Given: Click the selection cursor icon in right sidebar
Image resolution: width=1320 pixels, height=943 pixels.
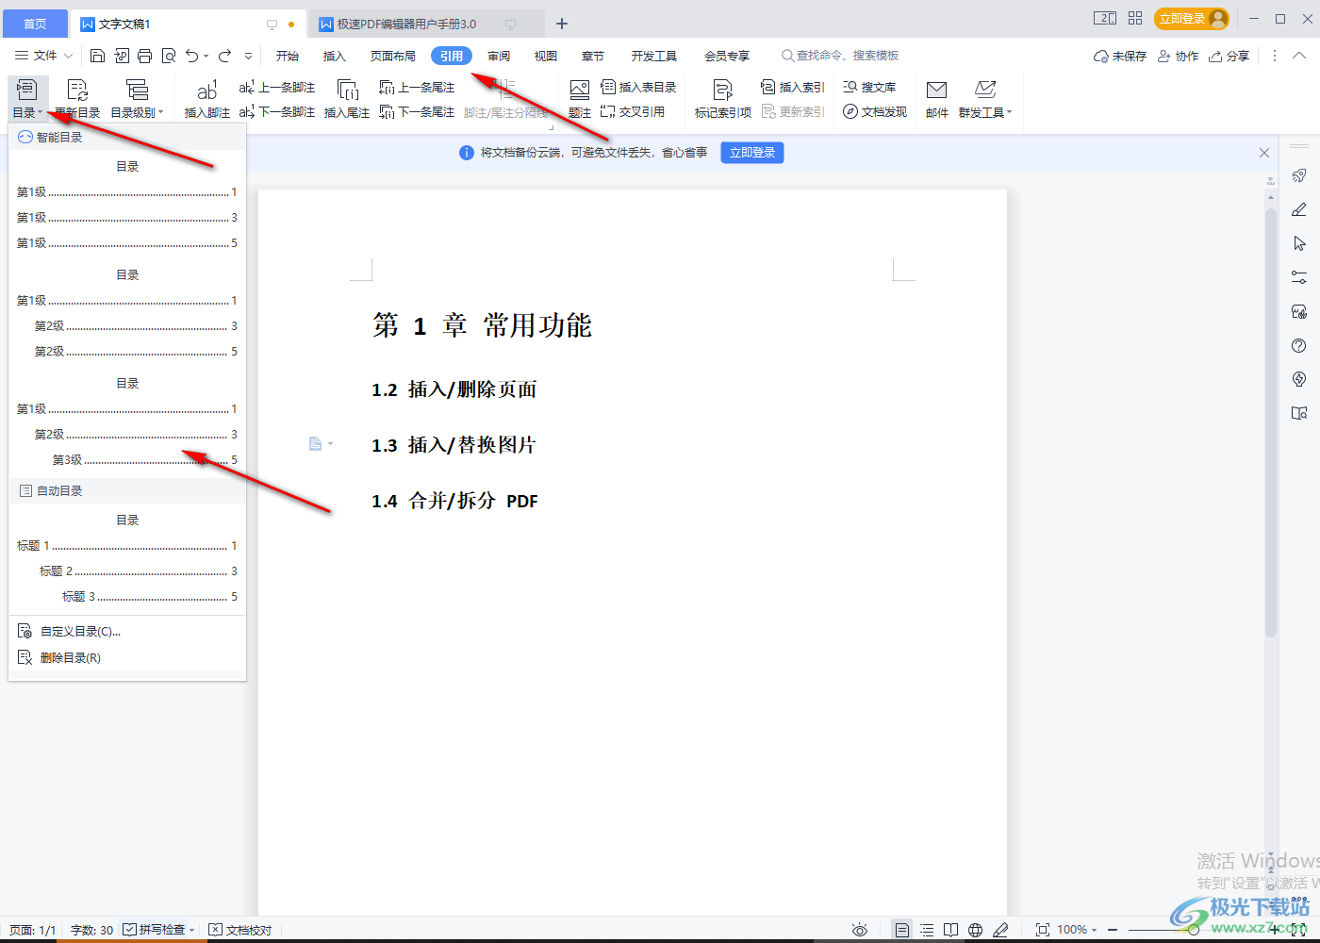Looking at the screenshot, I should tap(1299, 243).
